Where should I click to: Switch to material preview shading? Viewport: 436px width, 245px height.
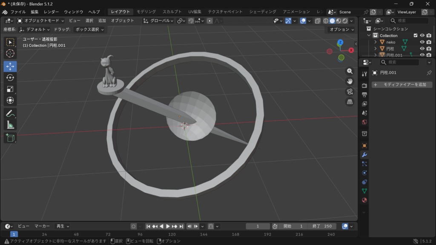pyautogui.click(x=338, y=21)
